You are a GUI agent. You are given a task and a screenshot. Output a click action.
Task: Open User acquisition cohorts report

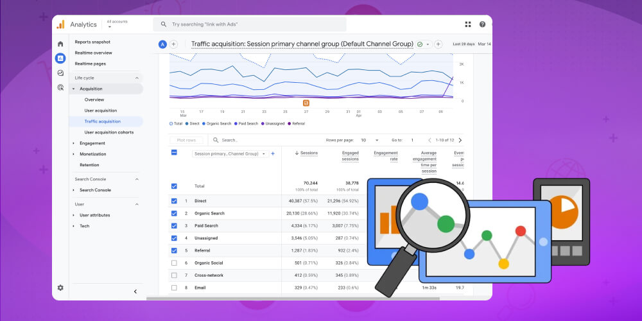pos(109,132)
